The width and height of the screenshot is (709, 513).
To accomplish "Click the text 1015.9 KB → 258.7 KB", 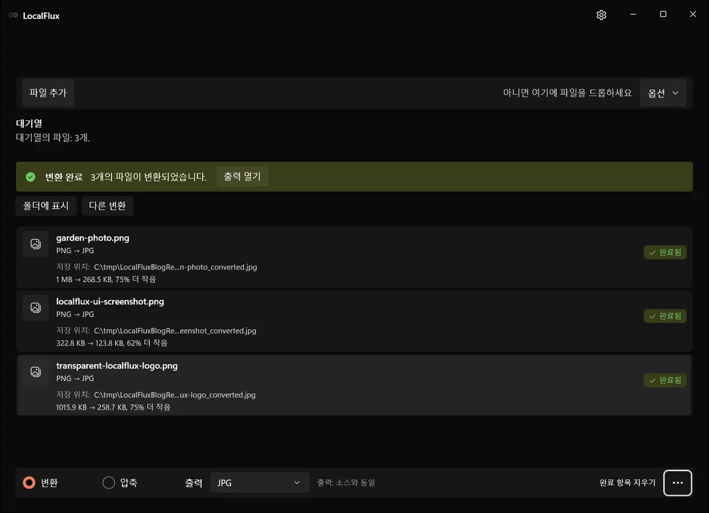I will pos(90,407).
